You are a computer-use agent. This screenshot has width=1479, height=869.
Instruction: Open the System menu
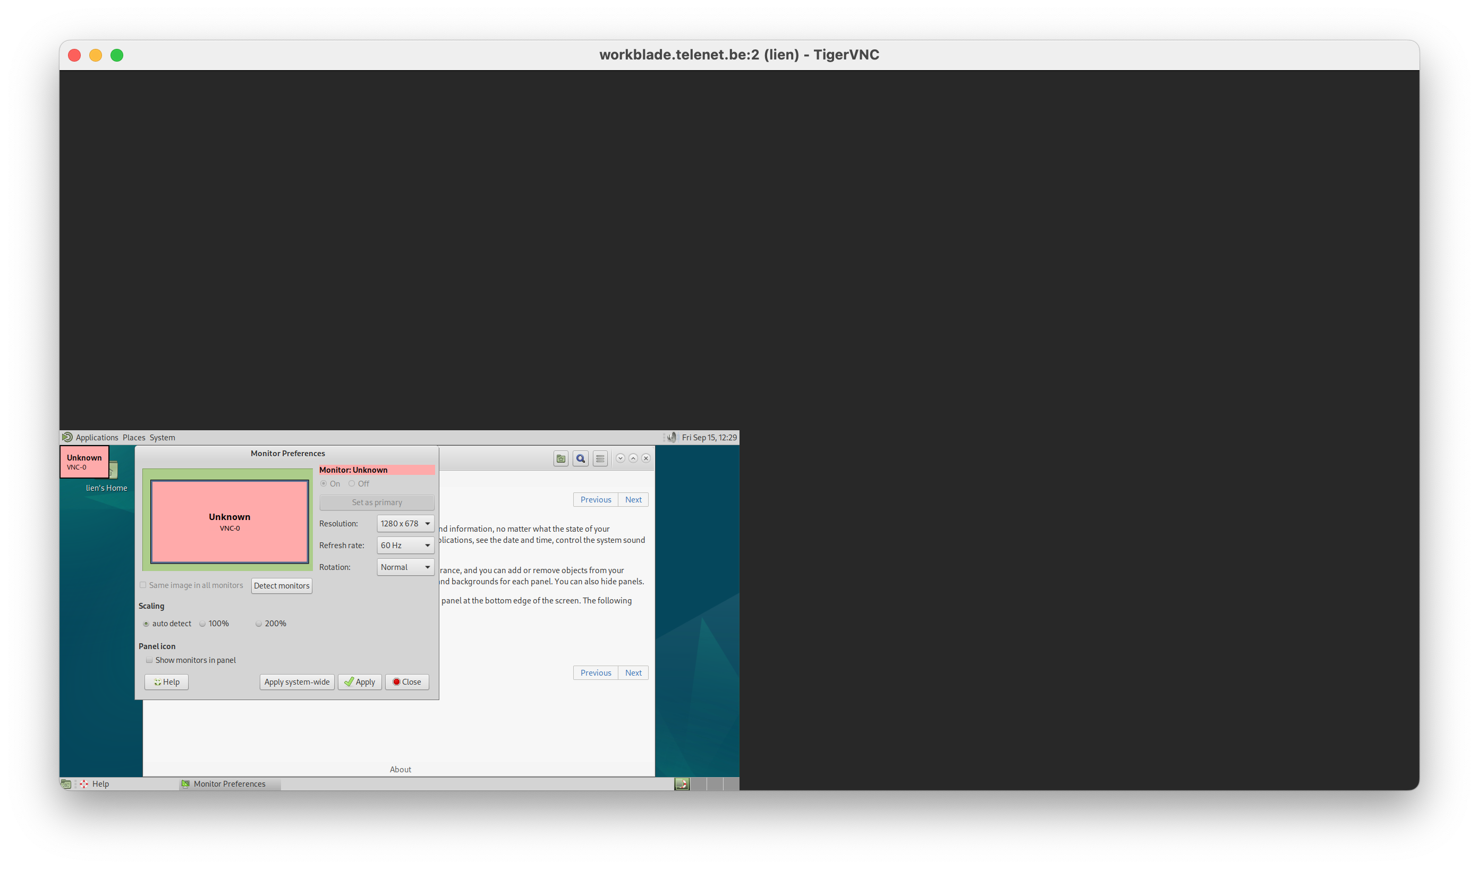(x=162, y=437)
